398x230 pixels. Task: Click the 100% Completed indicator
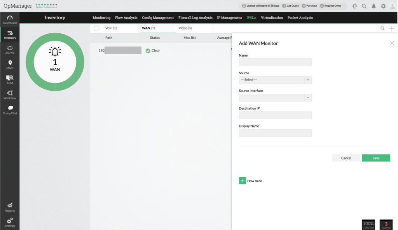(368, 224)
